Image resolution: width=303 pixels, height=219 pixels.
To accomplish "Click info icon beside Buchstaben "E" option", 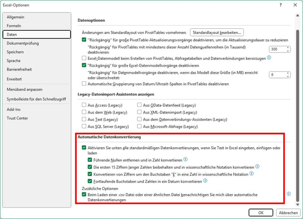I will [x=251, y=174].
